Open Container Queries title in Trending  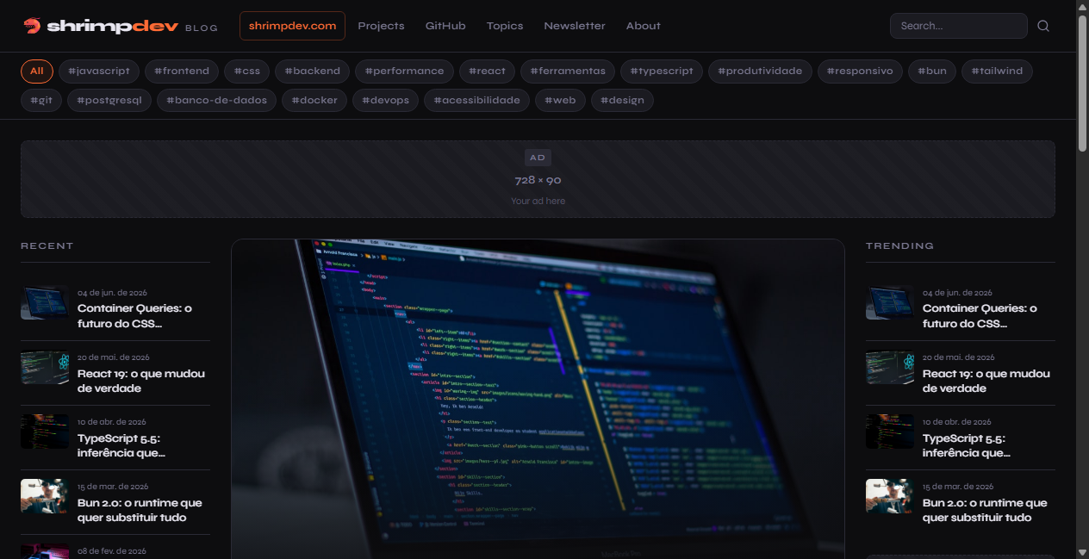click(980, 316)
